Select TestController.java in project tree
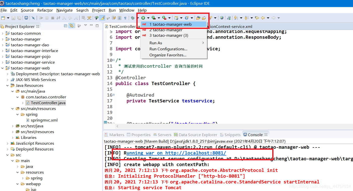Image resolution: width=353 pixels, height=191 pixels. 46,103
